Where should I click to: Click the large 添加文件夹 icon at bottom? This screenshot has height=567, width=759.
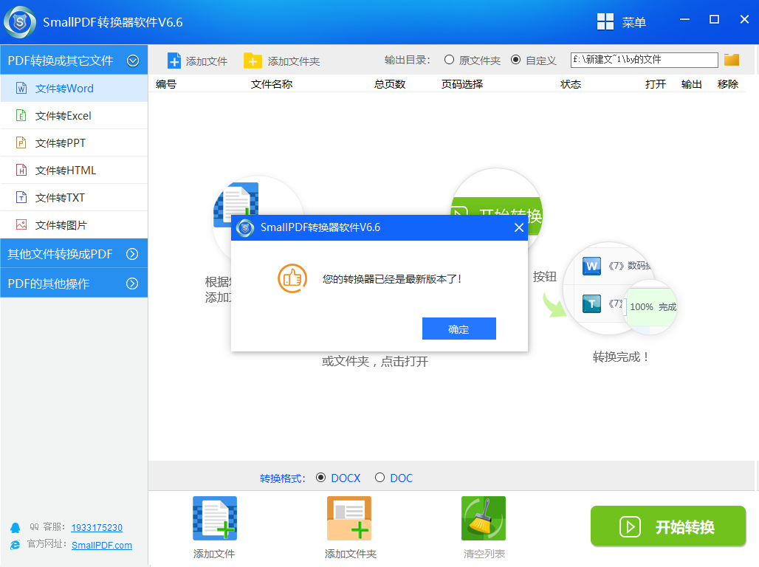(x=349, y=518)
